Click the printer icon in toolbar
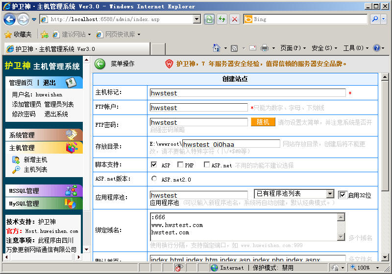 click(265, 48)
